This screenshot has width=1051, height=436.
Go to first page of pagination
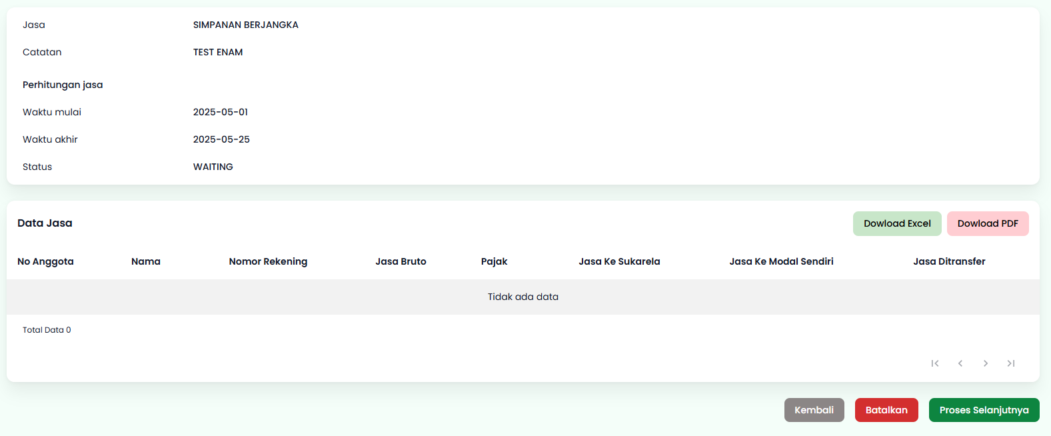pos(935,363)
